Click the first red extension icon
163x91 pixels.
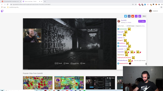[139, 5]
